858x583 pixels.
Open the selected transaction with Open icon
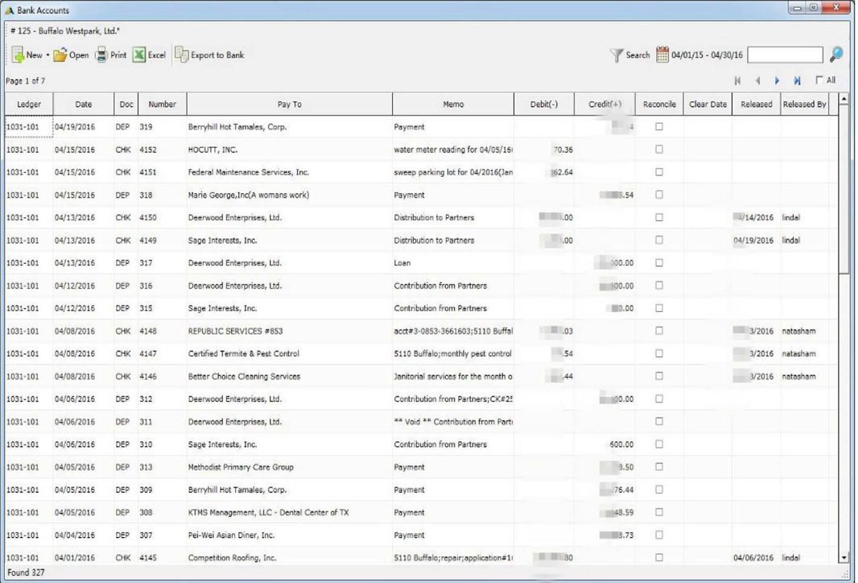[x=60, y=55]
